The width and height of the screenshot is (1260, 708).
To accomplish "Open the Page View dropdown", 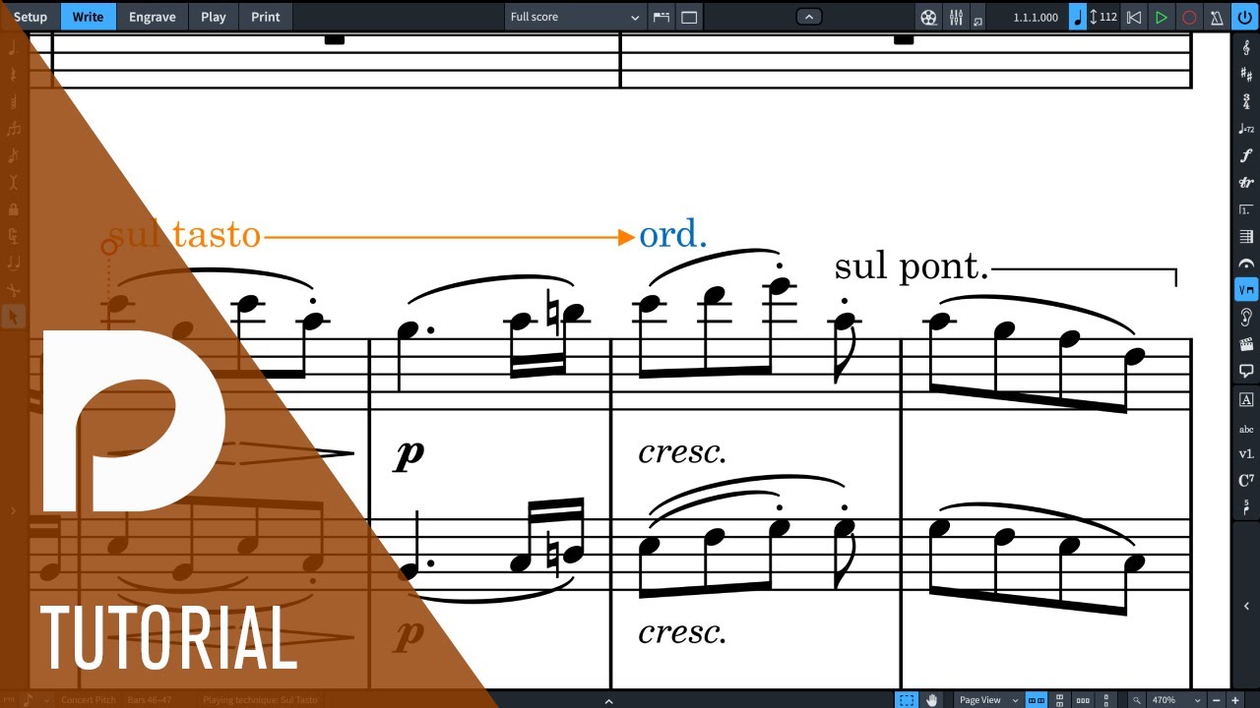I will coord(988,700).
